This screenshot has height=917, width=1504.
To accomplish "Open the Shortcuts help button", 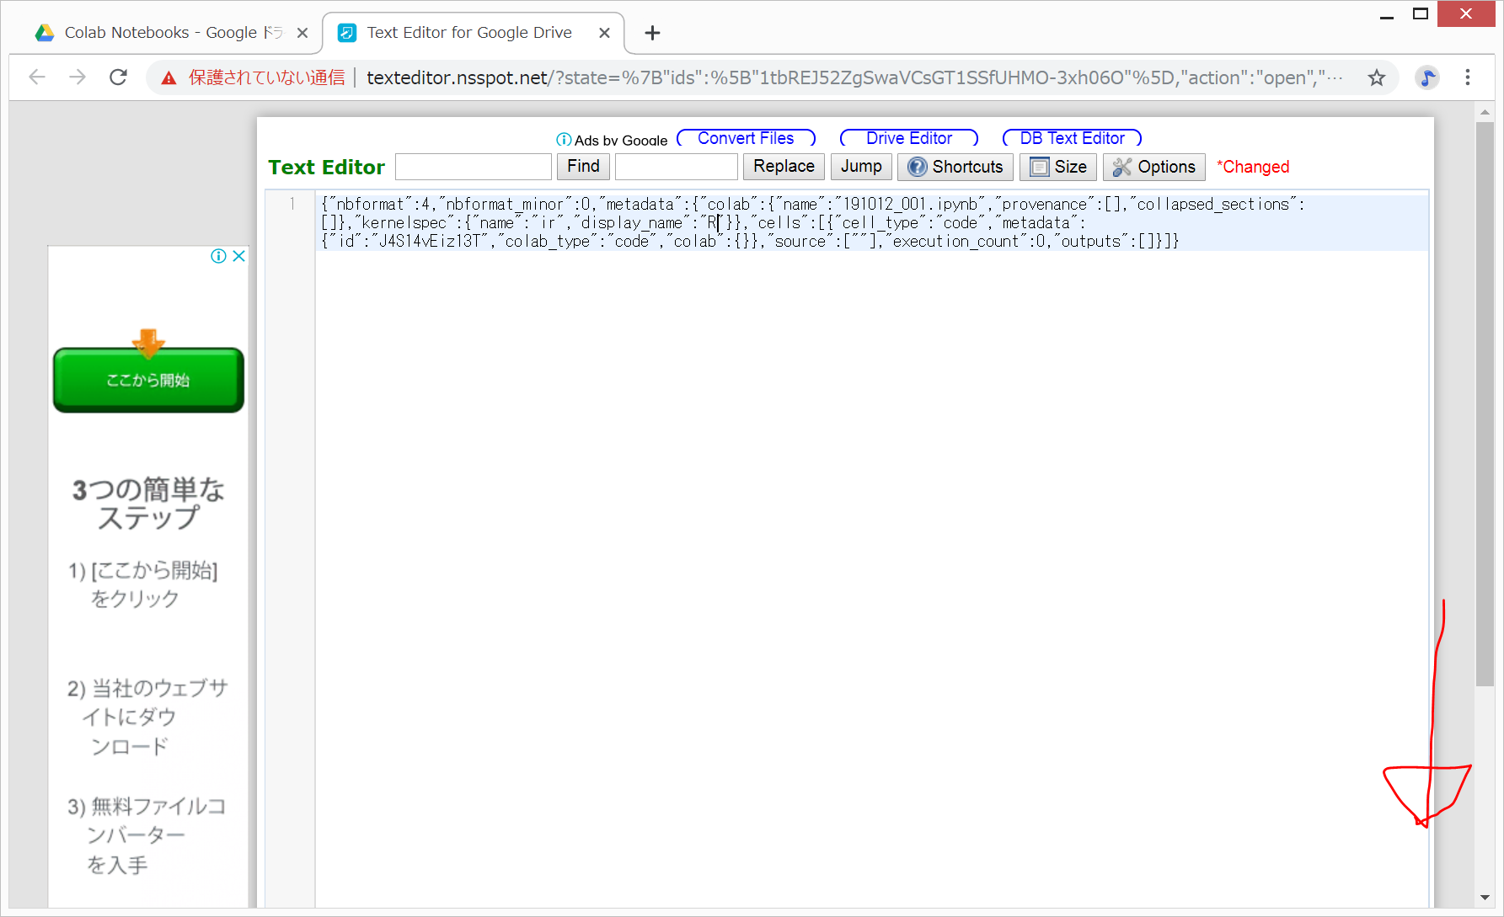I will [x=955, y=167].
